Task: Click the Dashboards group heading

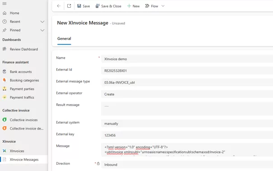Action: (x=12, y=40)
